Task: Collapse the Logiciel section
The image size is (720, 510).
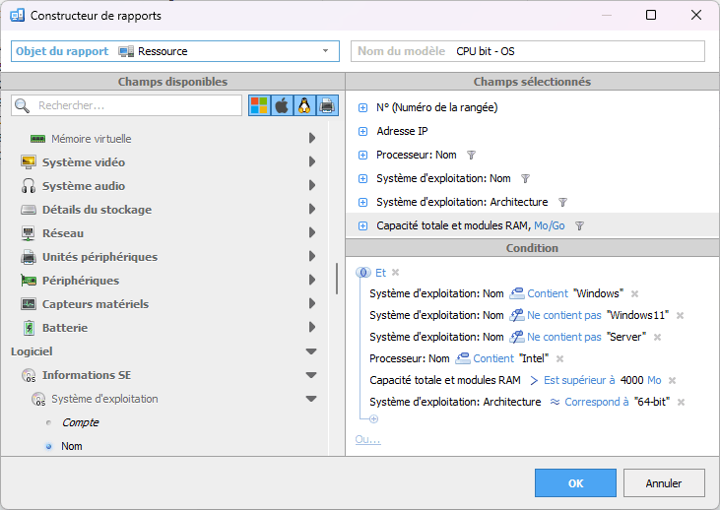Action: point(311,351)
